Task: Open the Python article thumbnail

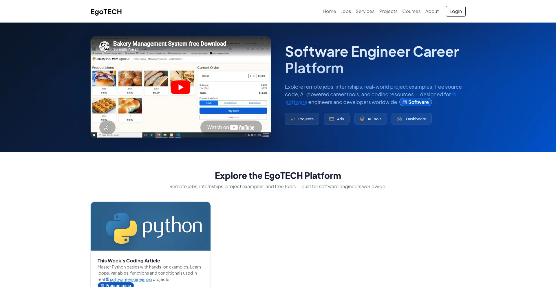Action: coord(151,226)
